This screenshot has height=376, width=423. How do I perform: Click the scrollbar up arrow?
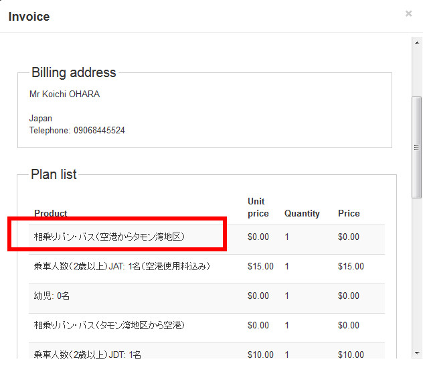point(416,42)
